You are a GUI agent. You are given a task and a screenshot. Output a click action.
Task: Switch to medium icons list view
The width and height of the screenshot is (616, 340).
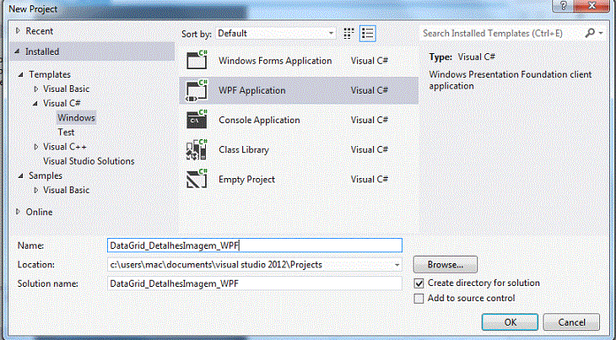pos(368,34)
